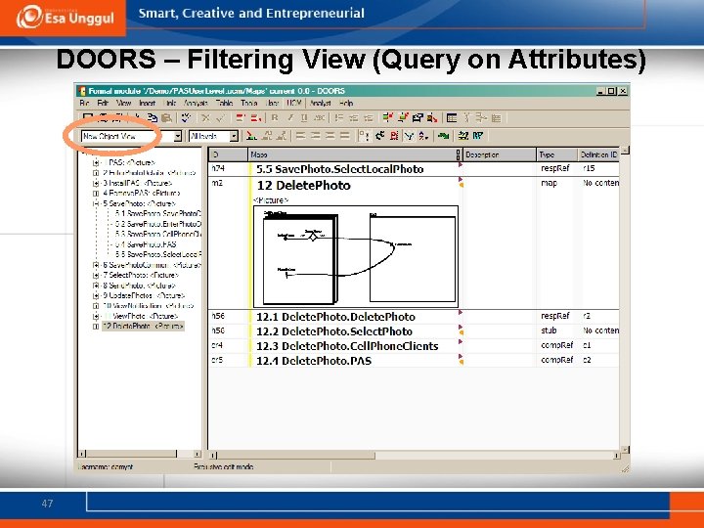Expand tree node 9 UpdatePhotos
The width and height of the screenshot is (704, 528).
pos(96,296)
